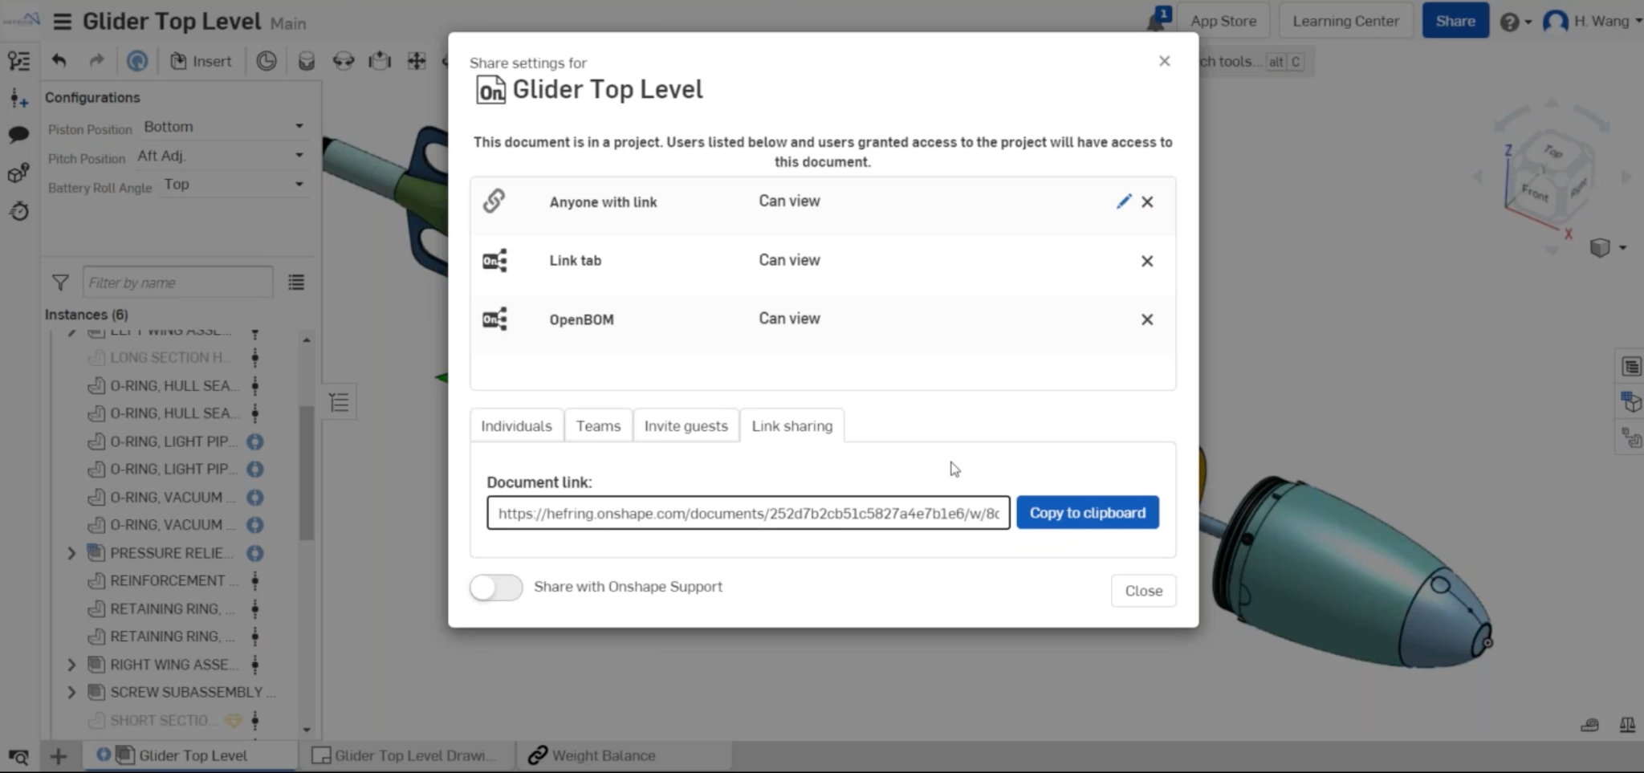Click the plus insert new tab icon
This screenshot has height=773, width=1644.
pyautogui.click(x=58, y=755)
